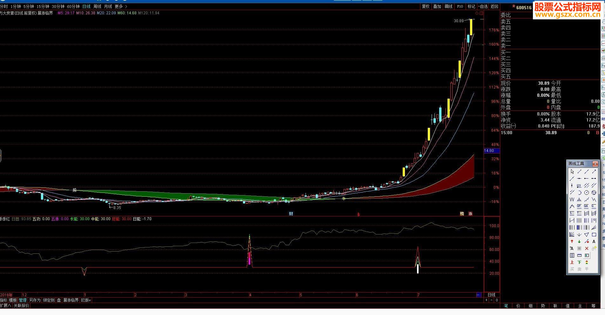This screenshot has height=315, width=605.
Task: Select the 周线 weekly chart period
Action: coord(97,6)
